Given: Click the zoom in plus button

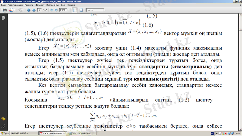Looking at the screenshot, I should pyautogui.click(x=56, y=10).
